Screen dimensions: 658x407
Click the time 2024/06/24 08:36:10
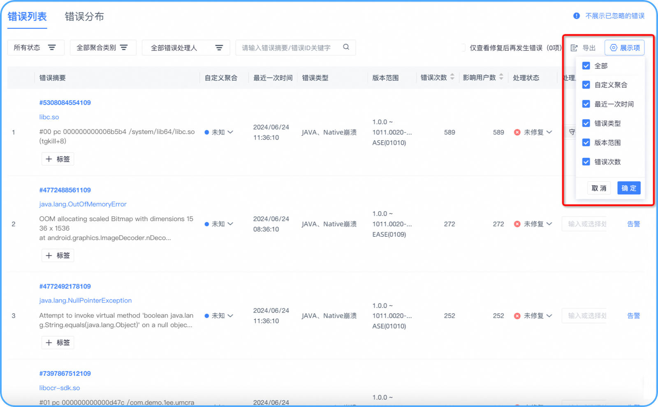271,224
